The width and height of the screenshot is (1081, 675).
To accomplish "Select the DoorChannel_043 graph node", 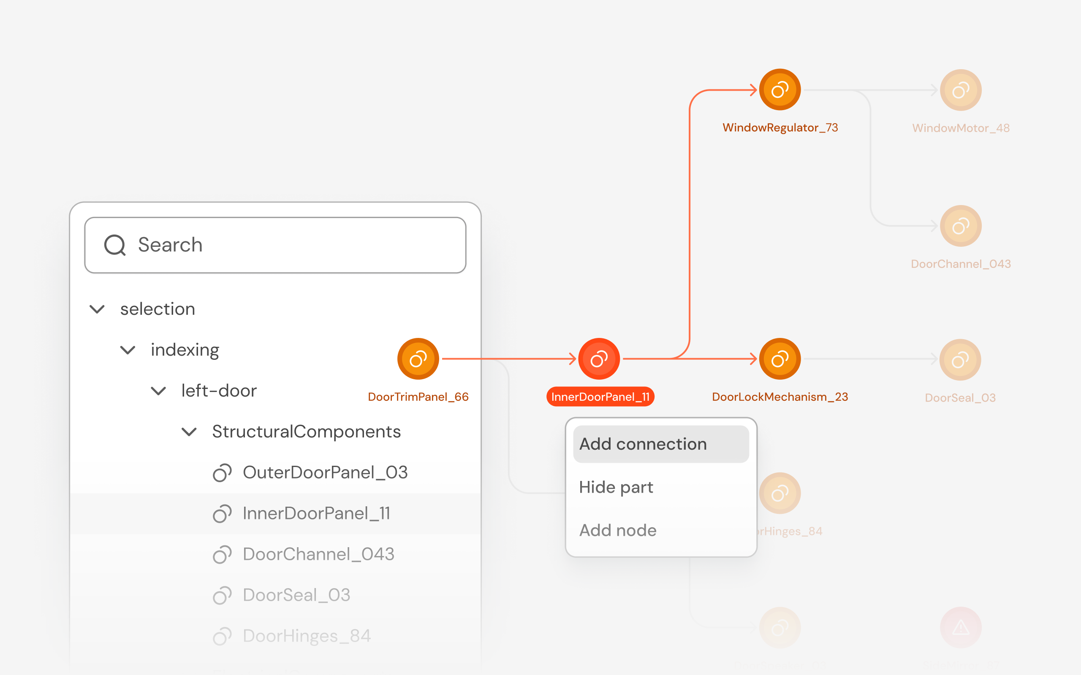I will (961, 226).
